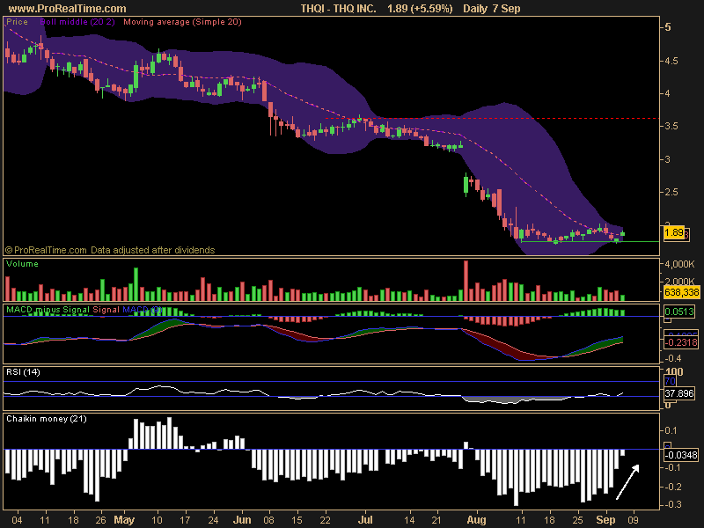Click the 08 date label after Jun
The height and width of the screenshot is (528, 704).
[268, 520]
